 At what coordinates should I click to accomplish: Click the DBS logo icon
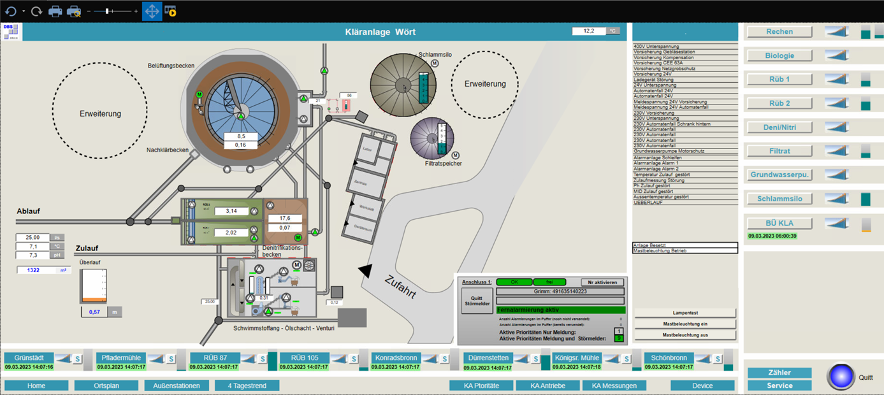(x=11, y=32)
